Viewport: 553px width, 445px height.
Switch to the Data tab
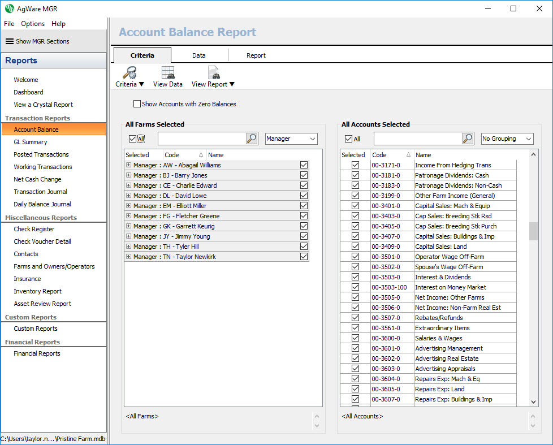click(198, 55)
